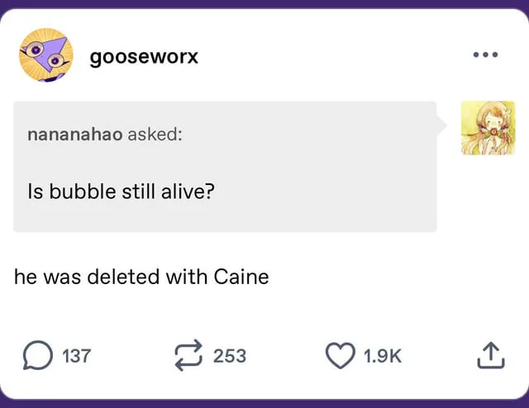The height and width of the screenshot is (408, 529).
Task: Open the gooseworx blog name link
Action: pos(145,57)
